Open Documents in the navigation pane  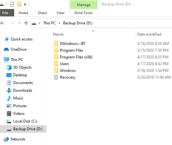[23, 83]
